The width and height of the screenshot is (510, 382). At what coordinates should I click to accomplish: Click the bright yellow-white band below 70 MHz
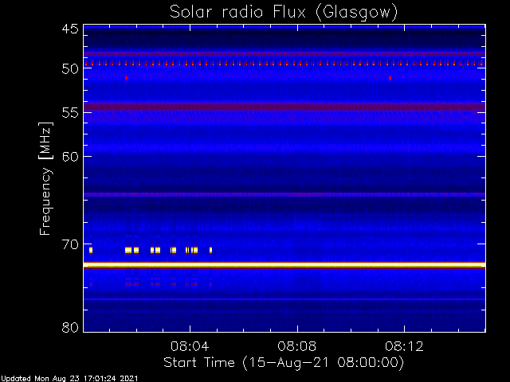coord(284,265)
